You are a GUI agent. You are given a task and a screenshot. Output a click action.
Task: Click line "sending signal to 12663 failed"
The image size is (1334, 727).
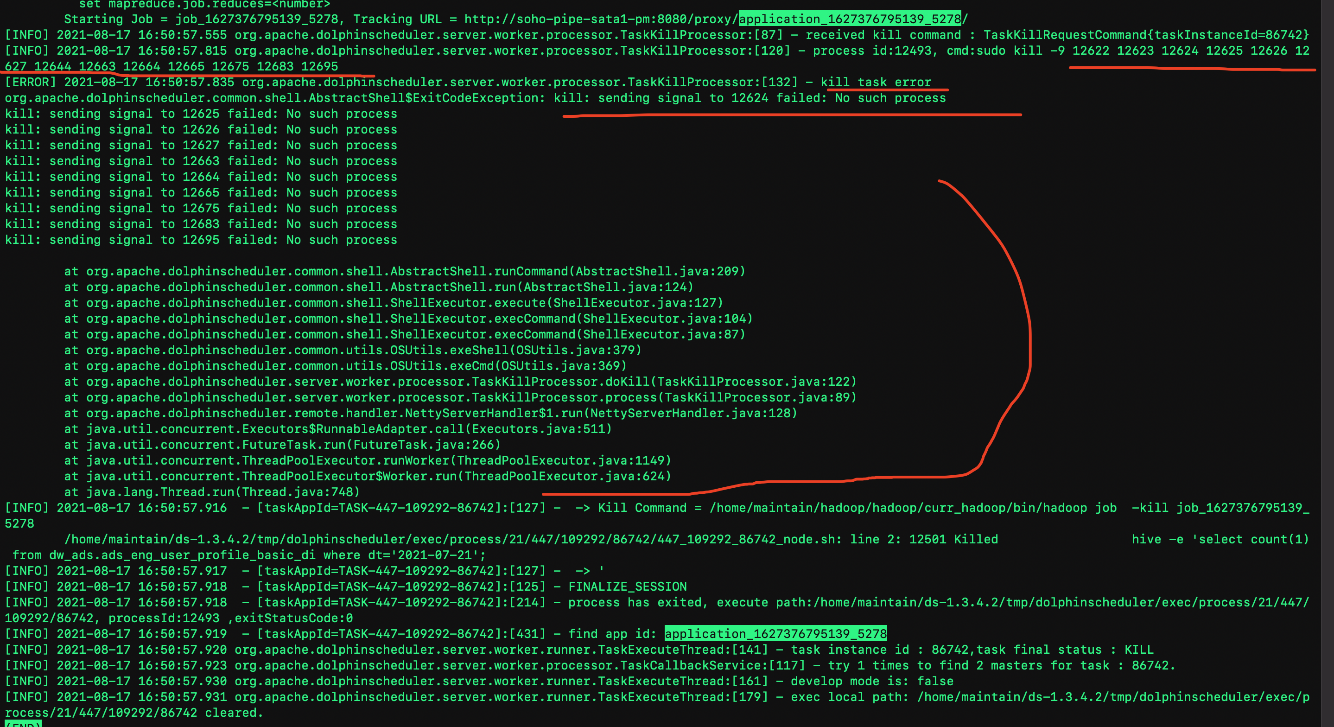click(x=201, y=161)
